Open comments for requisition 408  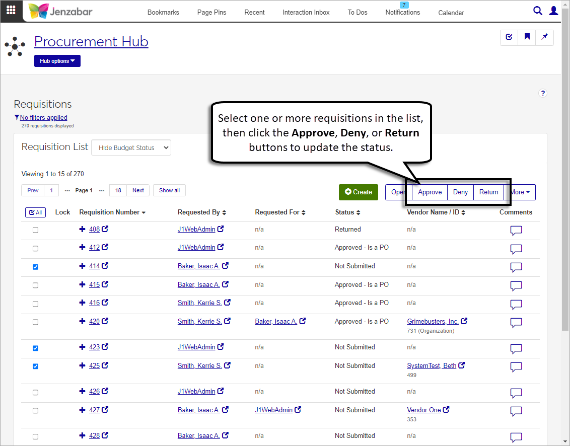(x=516, y=231)
